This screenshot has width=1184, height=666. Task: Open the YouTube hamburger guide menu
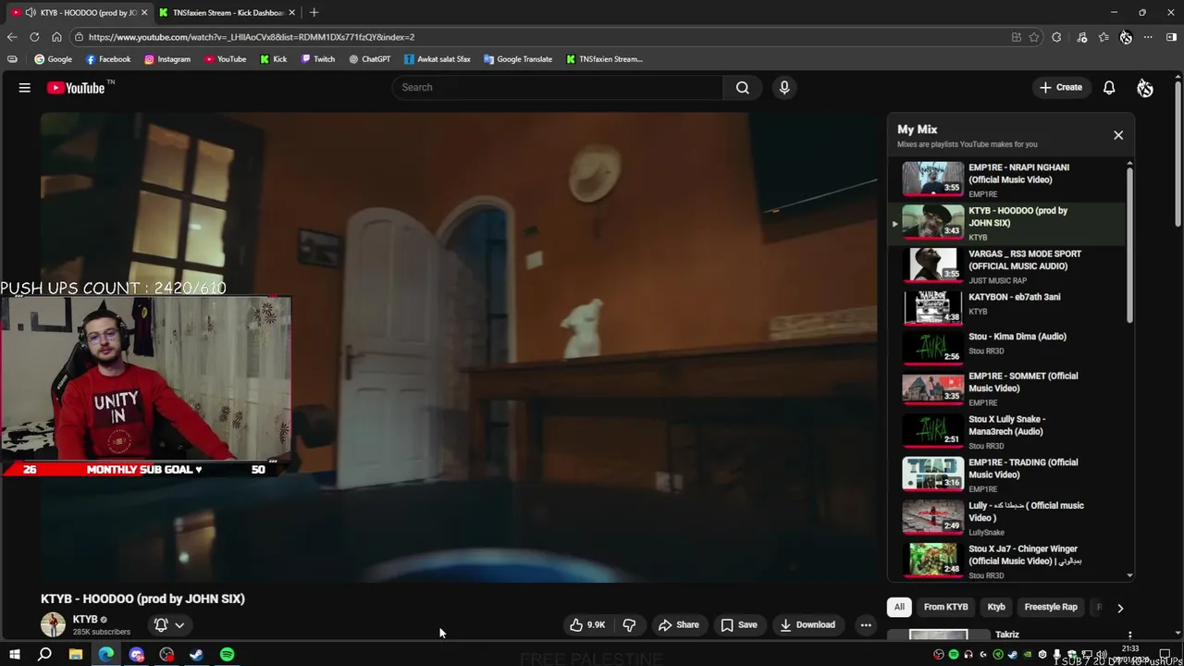pyautogui.click(x=25, y=88)
